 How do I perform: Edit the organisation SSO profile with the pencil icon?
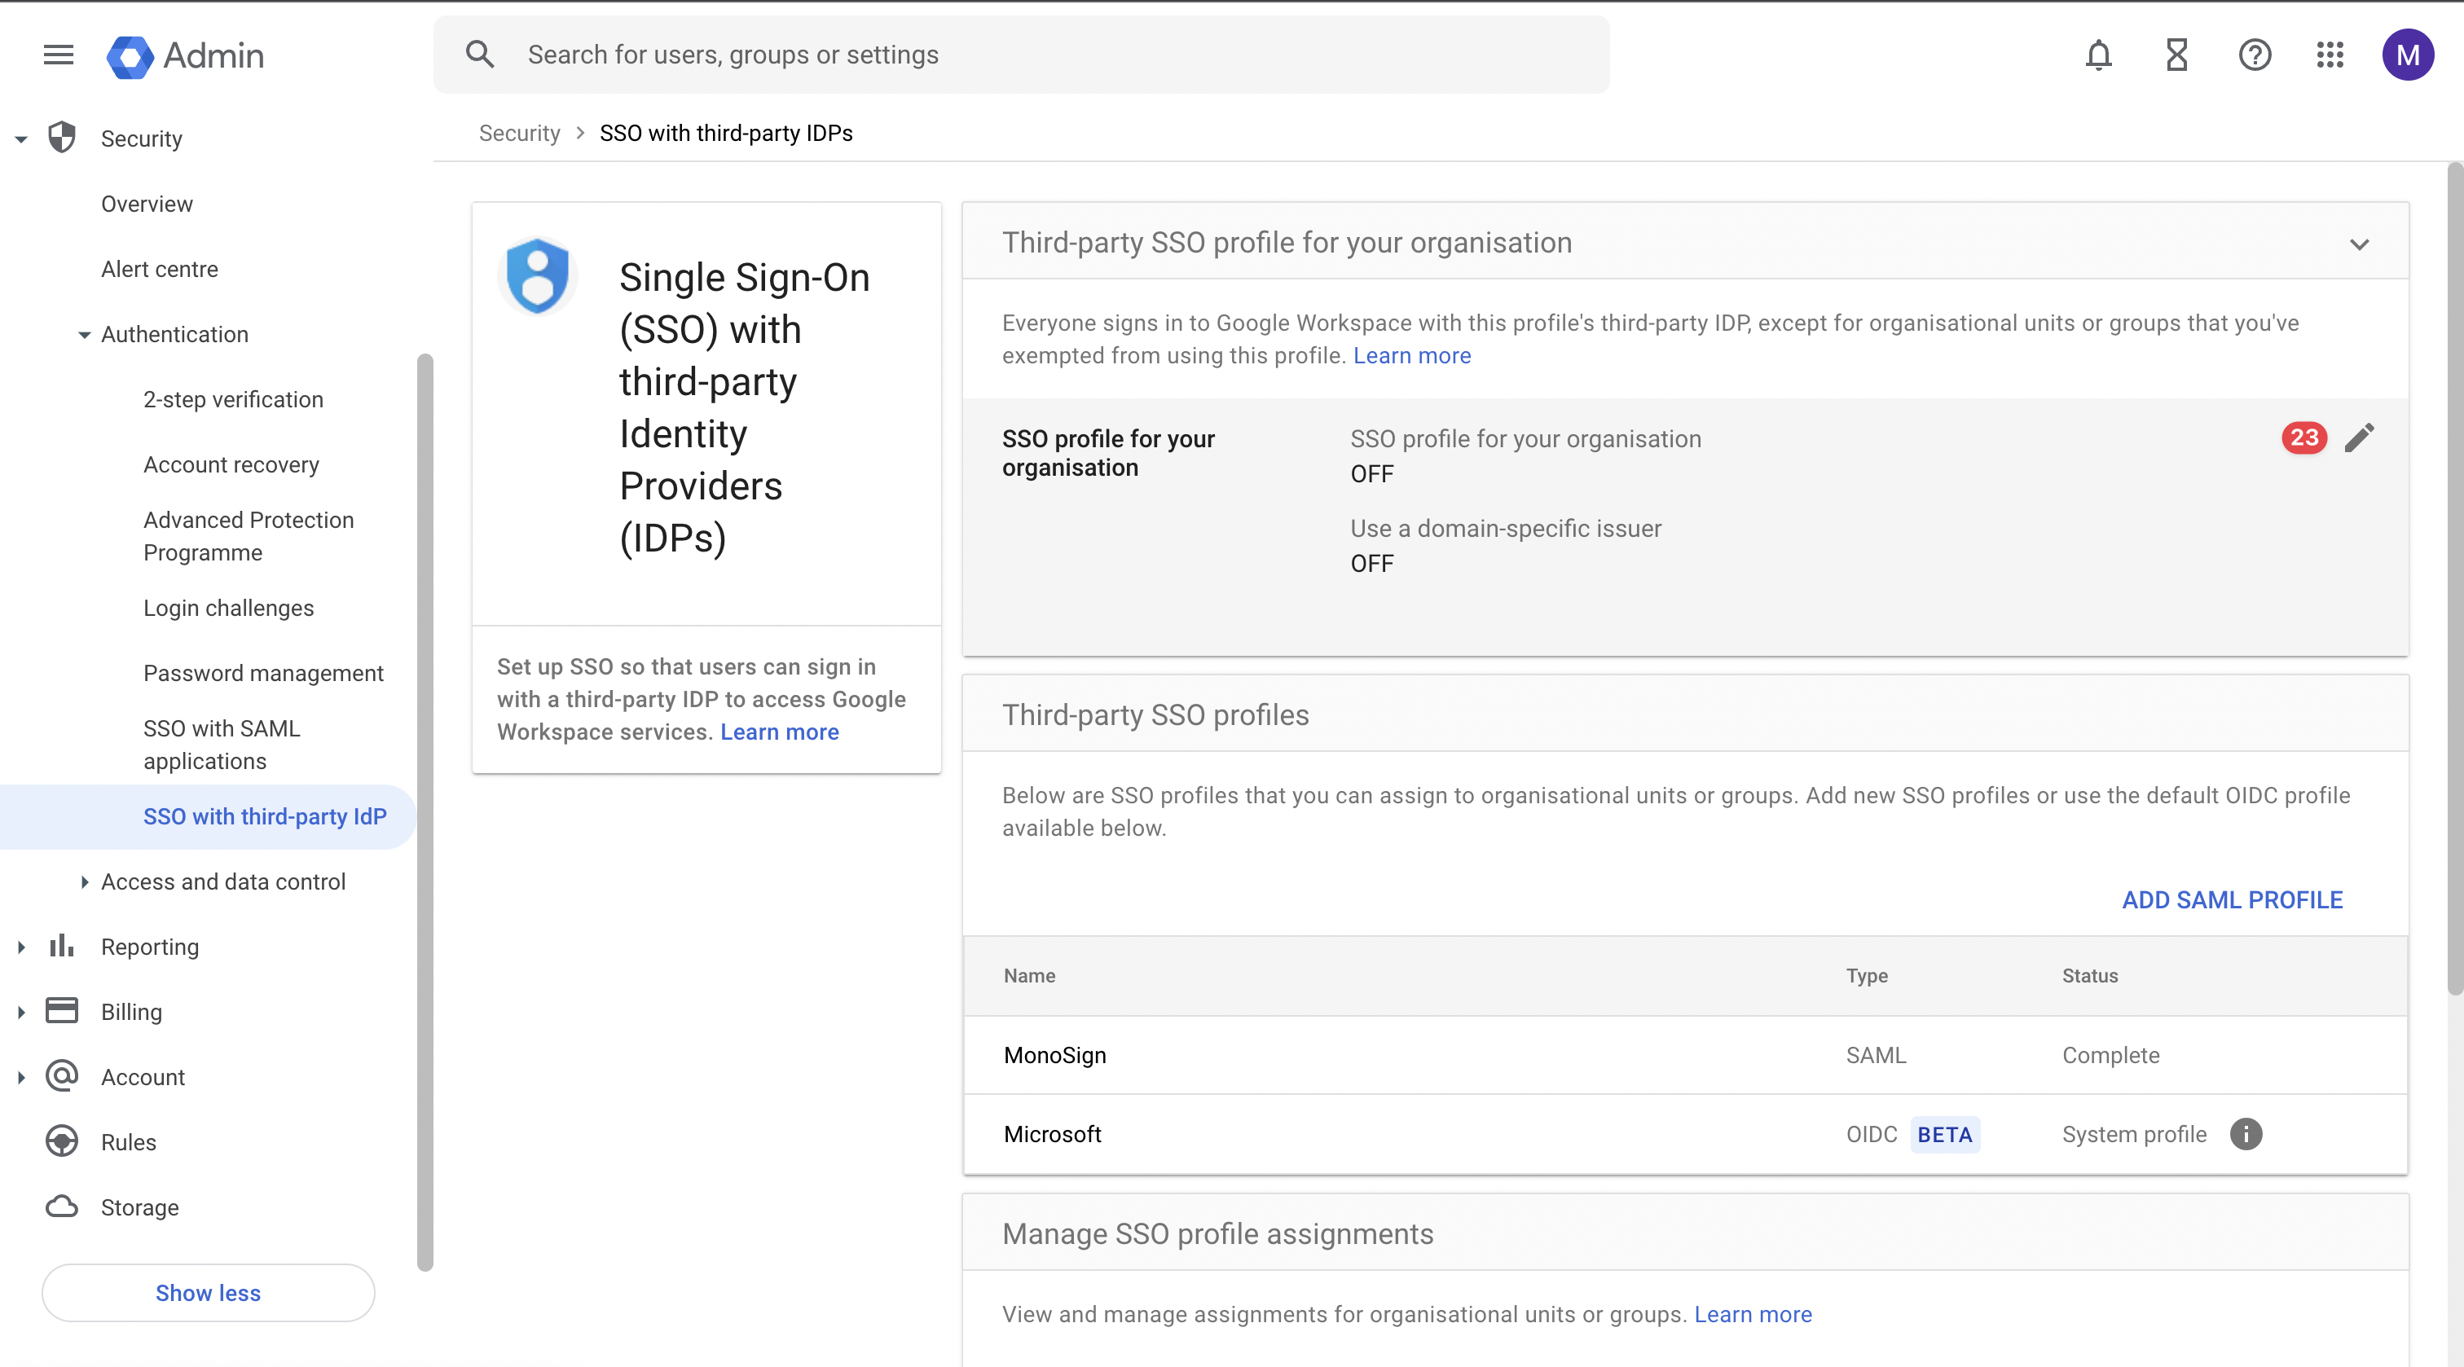coord(2359,437)
